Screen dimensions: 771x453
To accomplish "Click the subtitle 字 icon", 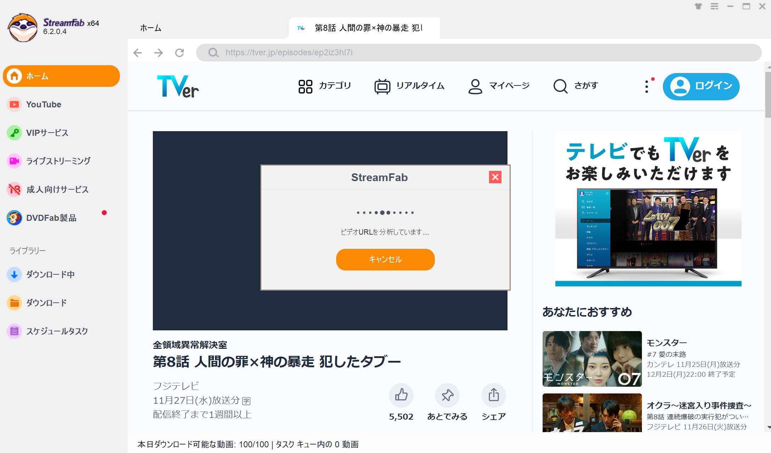I will click(x=246, y=401).
